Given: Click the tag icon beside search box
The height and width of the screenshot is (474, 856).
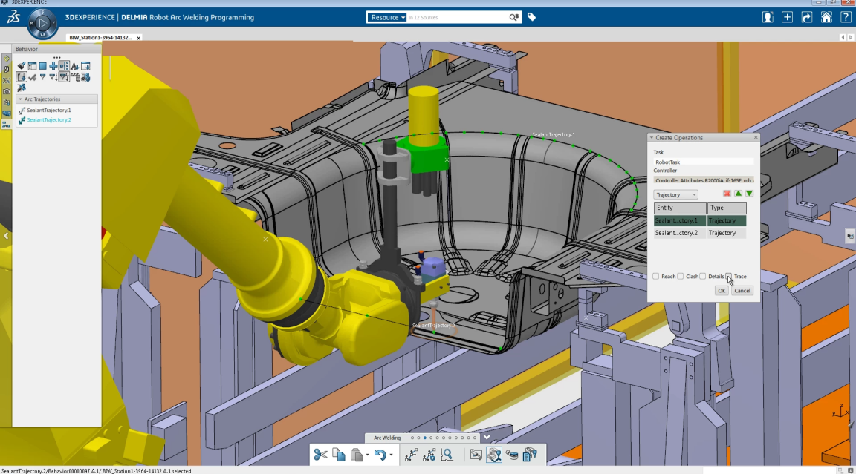Looking at the screenshot, I should pyautogui.click(x=532, y=17).
